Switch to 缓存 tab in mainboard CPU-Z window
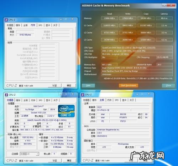178x166 pixels. [x=94, y=100]
